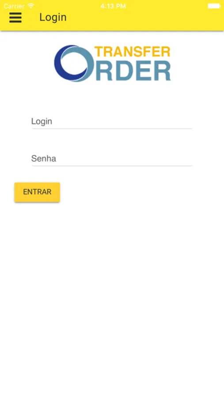Select the Transfer Order logo image

(112, 63)
